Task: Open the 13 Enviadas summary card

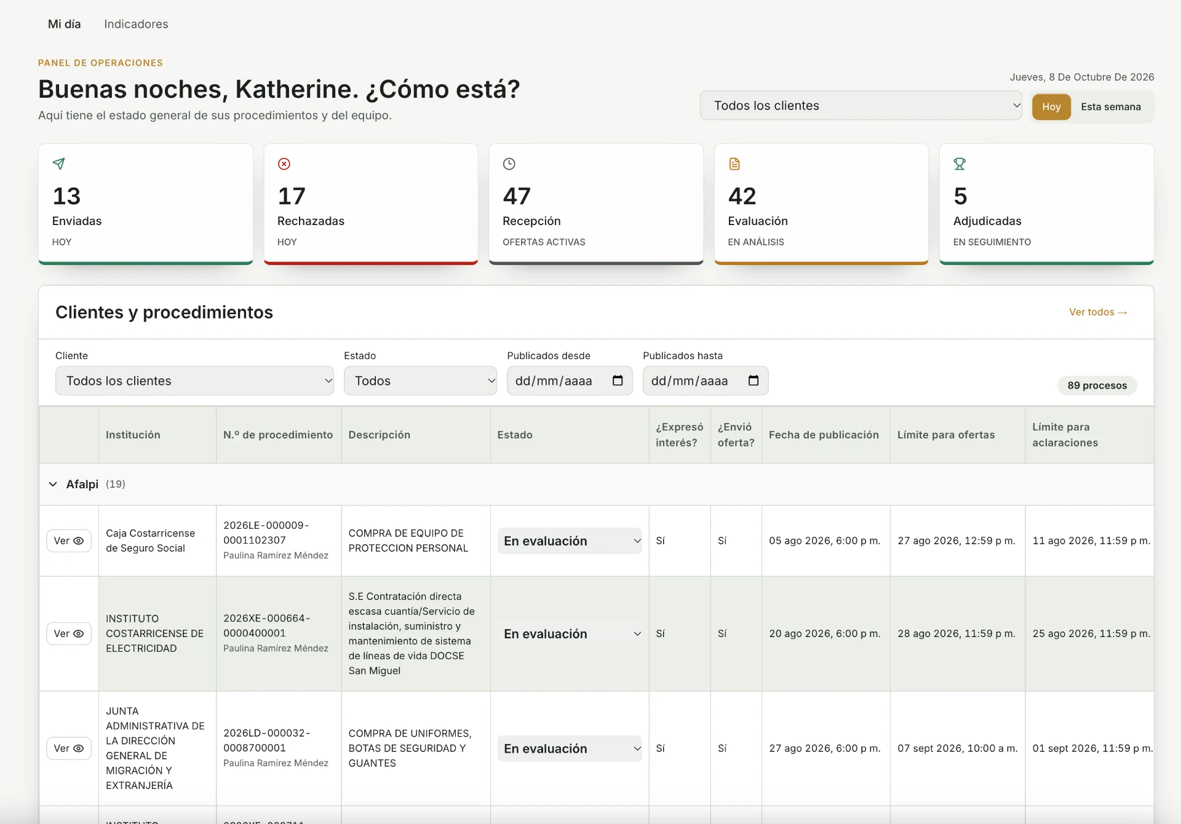Action: click(x=146, y=204)
